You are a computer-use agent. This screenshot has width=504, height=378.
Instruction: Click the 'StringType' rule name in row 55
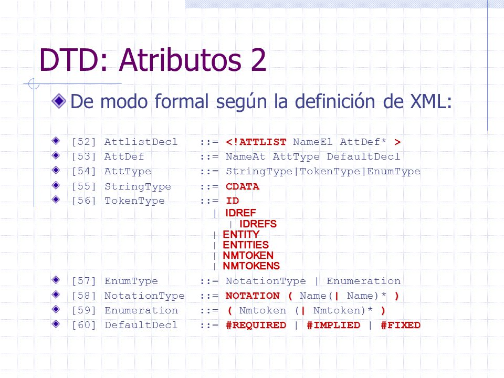(x=138, y=186)
